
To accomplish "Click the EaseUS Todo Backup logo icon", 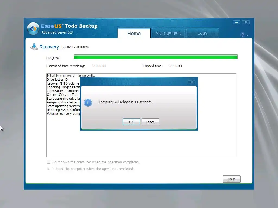I will click(33, 29).
